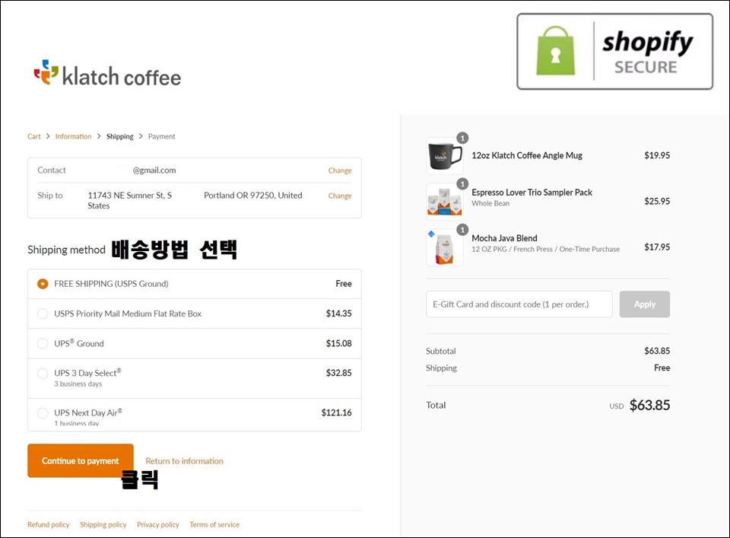The image size is (730, 538).
Task: Click the $25.95 sampler pack price
Action: [657, 201]
